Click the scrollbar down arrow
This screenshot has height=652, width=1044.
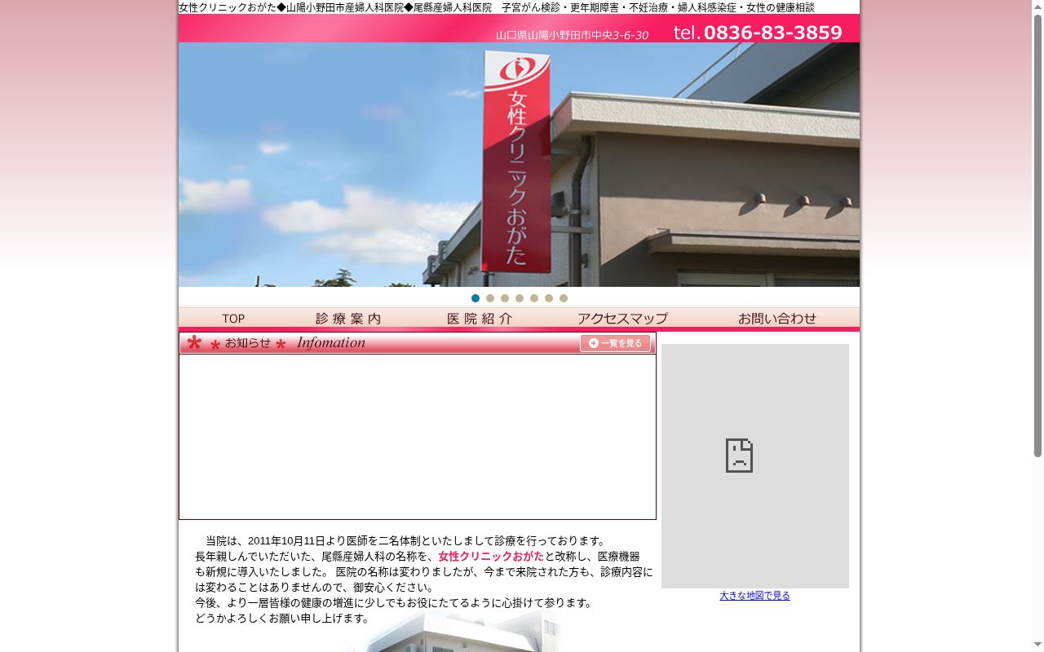(1037, 645)
